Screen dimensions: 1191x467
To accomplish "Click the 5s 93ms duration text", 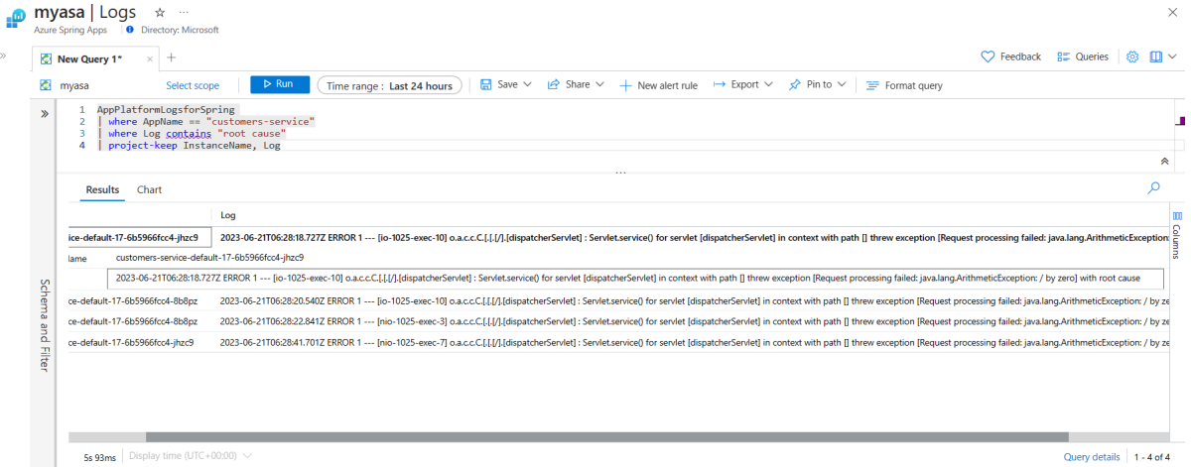I will pos(100,457).
